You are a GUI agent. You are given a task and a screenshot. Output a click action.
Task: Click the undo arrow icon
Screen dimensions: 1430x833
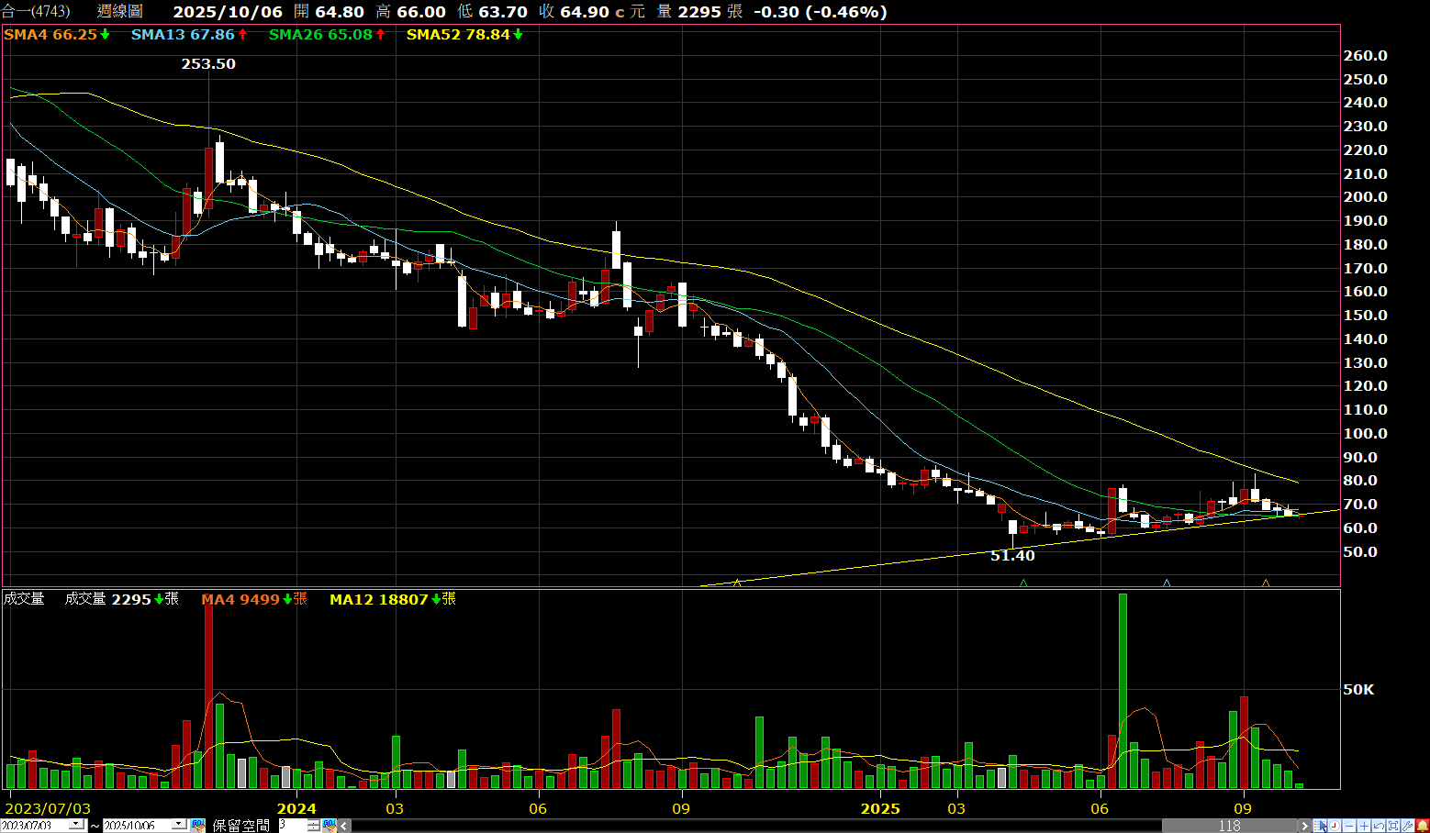(x=1379, y=826)
